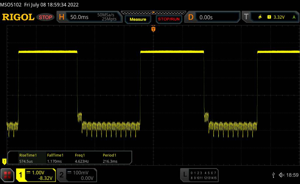300x184 pixels.
Task: Click channel 2 scale 100mV
Action: pos(81,173)
